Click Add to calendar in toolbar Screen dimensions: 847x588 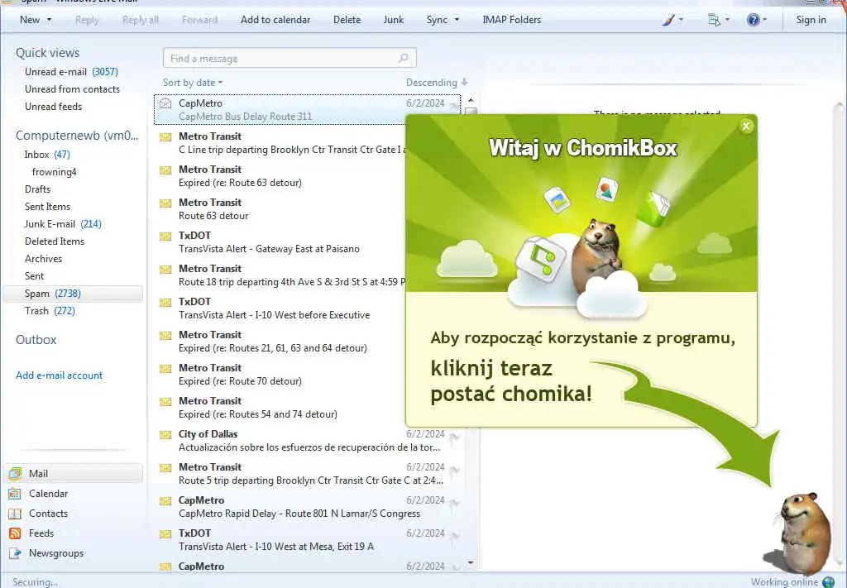pyautogui.click(x=275, y=20)
